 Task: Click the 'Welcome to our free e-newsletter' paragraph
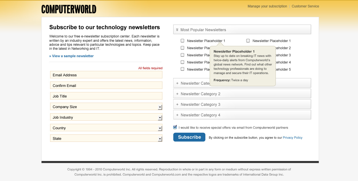pos(105,43)
